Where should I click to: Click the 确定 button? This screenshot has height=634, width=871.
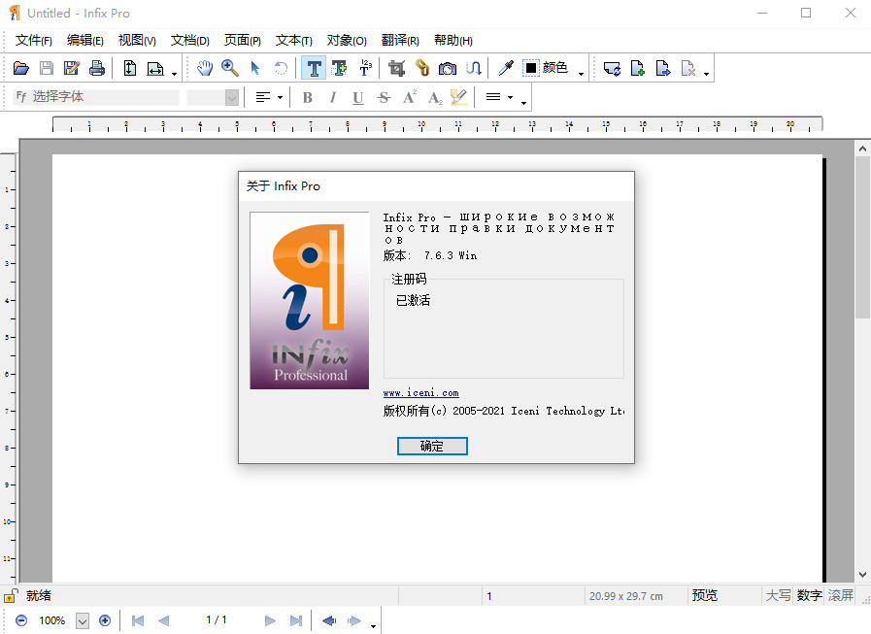432,447
